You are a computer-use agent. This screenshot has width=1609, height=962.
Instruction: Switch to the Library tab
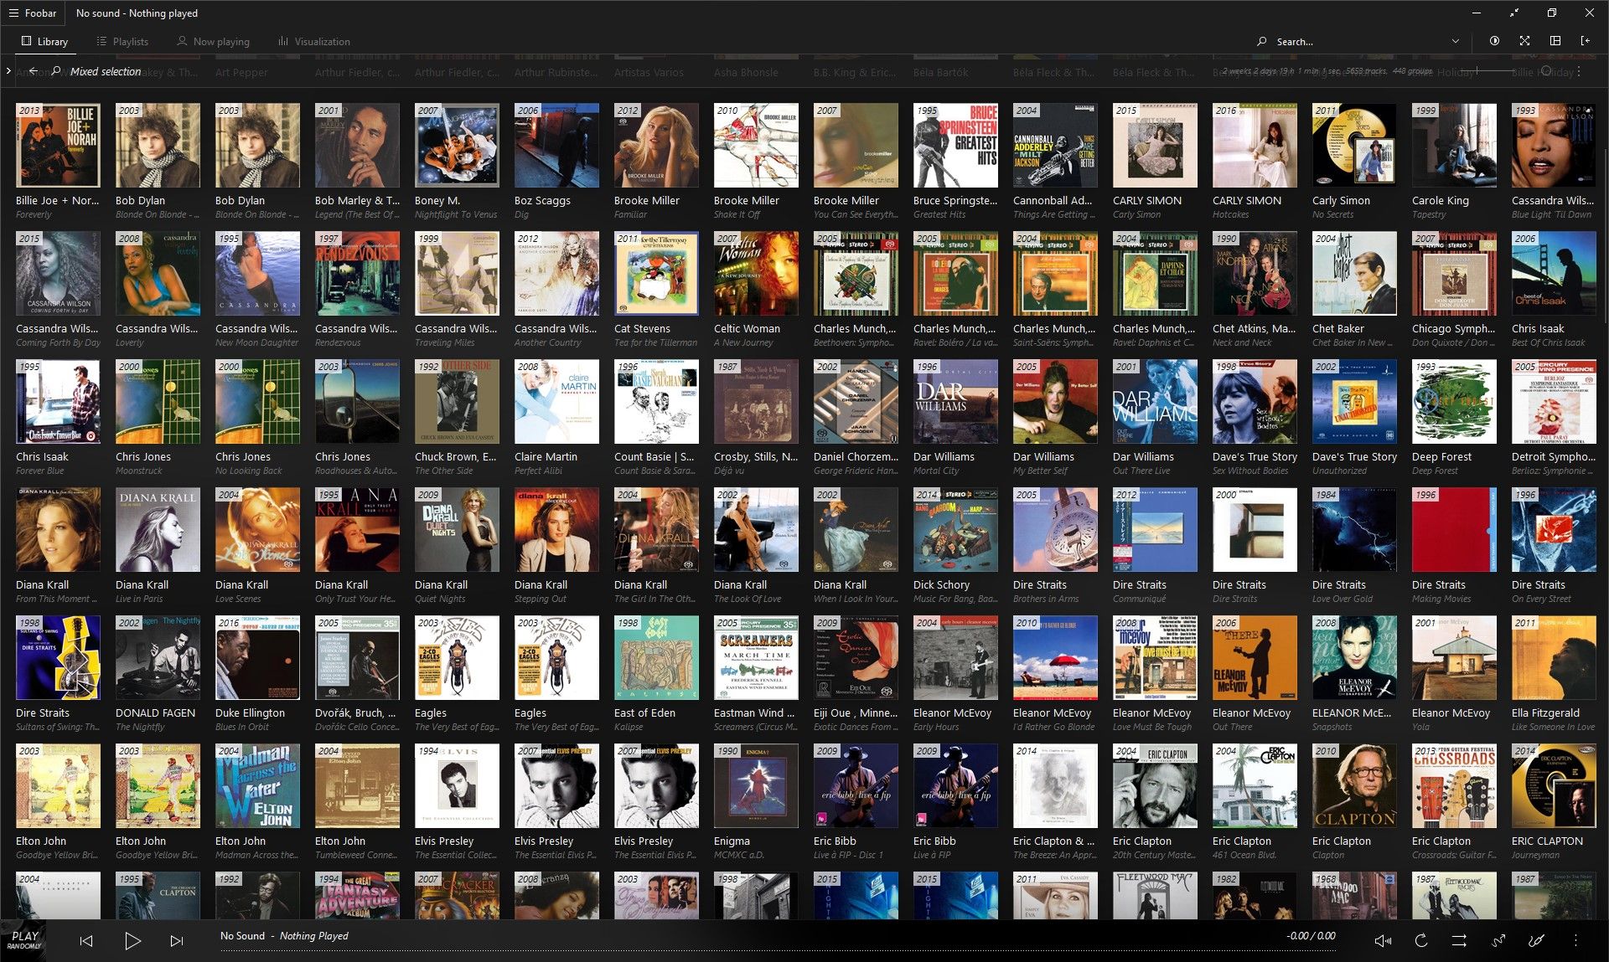pos(44,41)
